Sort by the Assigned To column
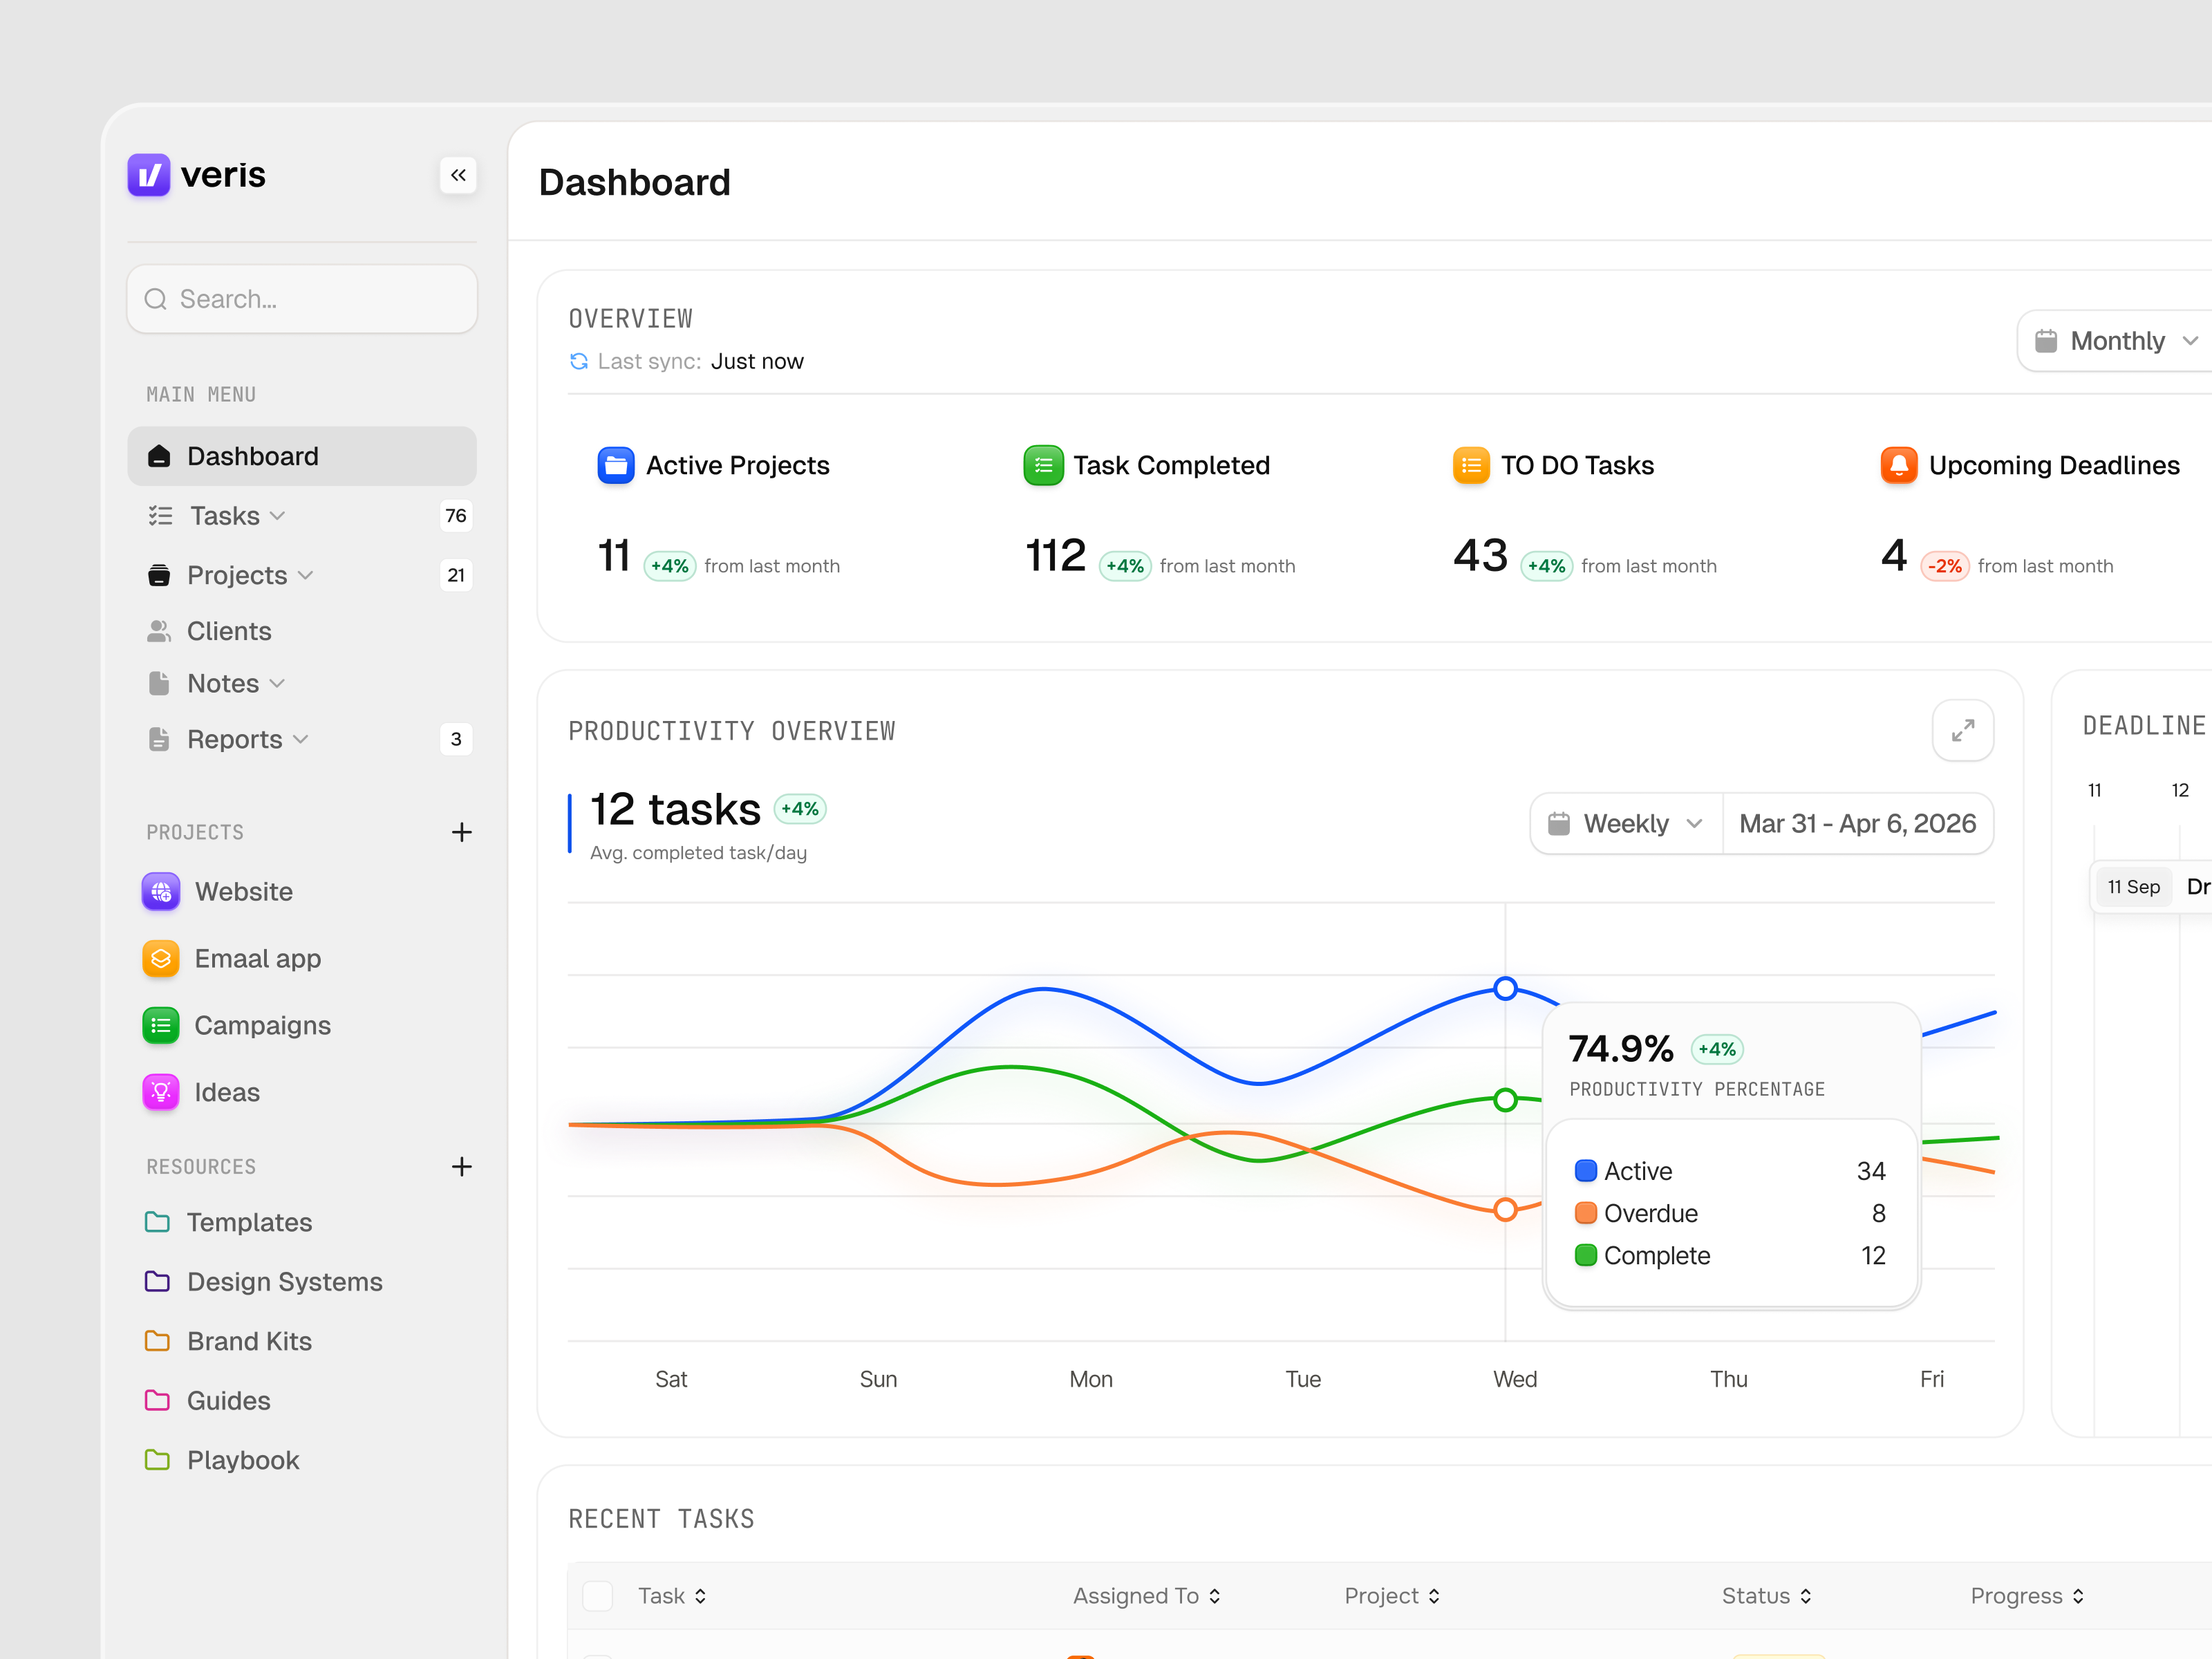2212x1659 pixels. click(1147, 1595)
